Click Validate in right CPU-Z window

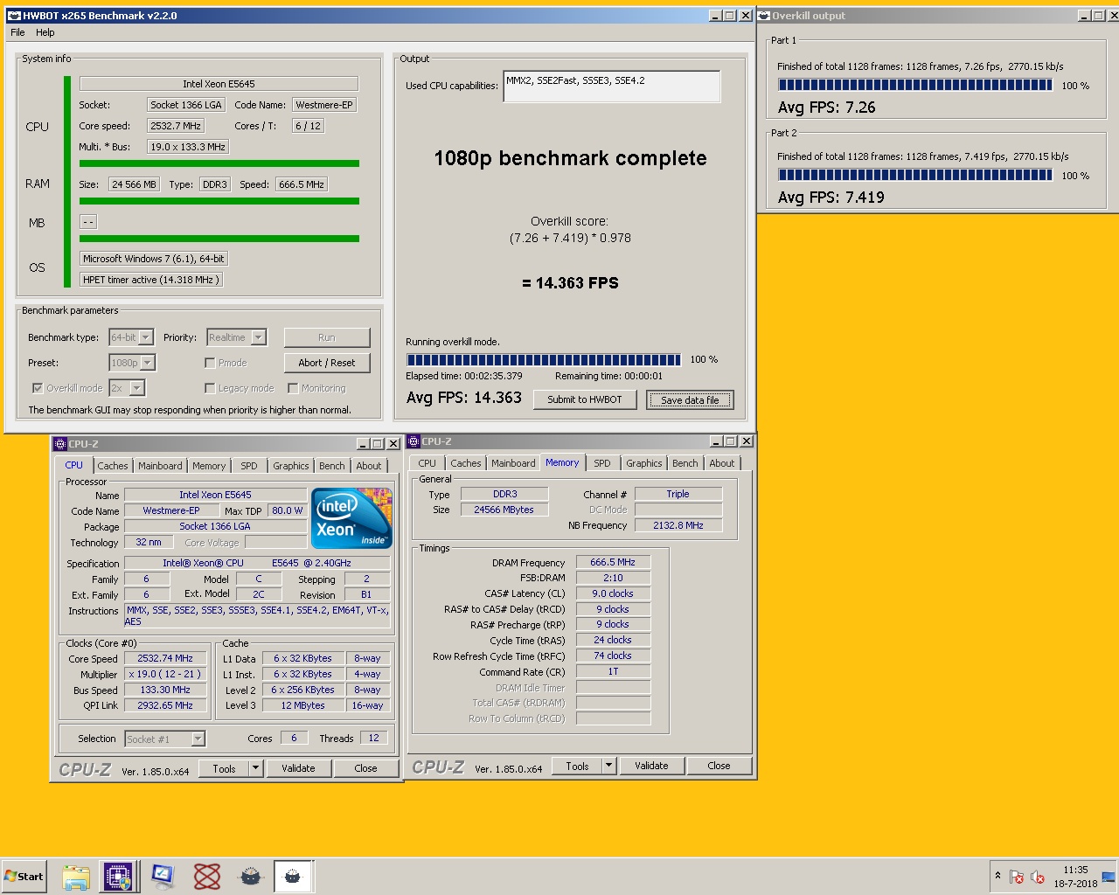click(x=651, y=766)
